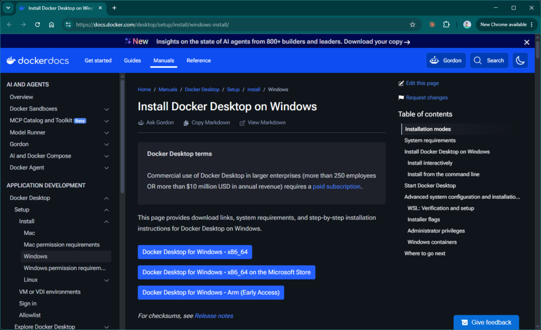Expand MCP Catalog and Toolkit section
This screenshot has width=541, height=330.
(107, 121)
